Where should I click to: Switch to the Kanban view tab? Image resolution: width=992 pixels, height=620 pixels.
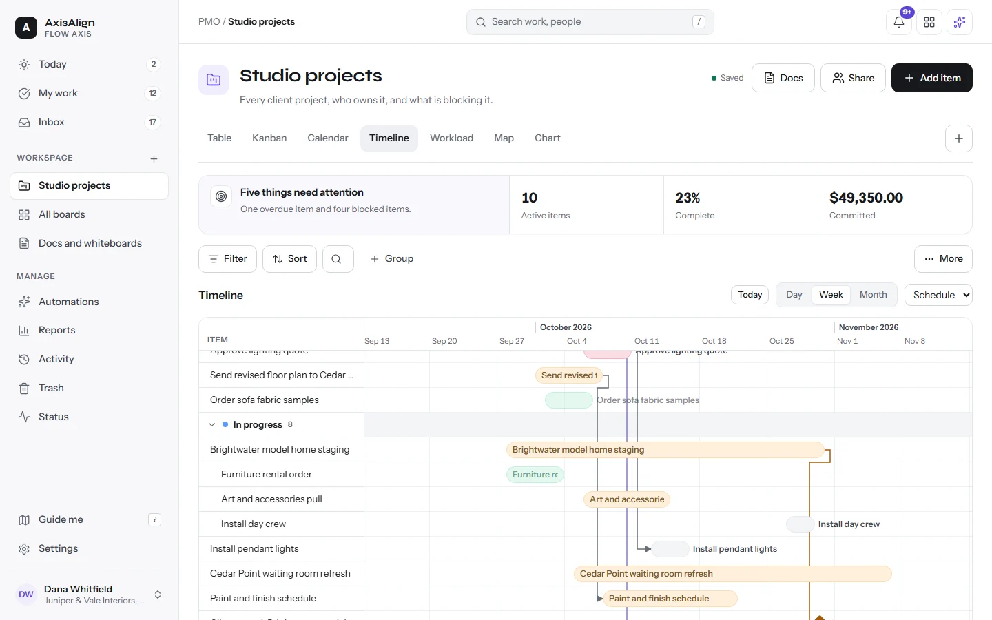click(269, 138)
